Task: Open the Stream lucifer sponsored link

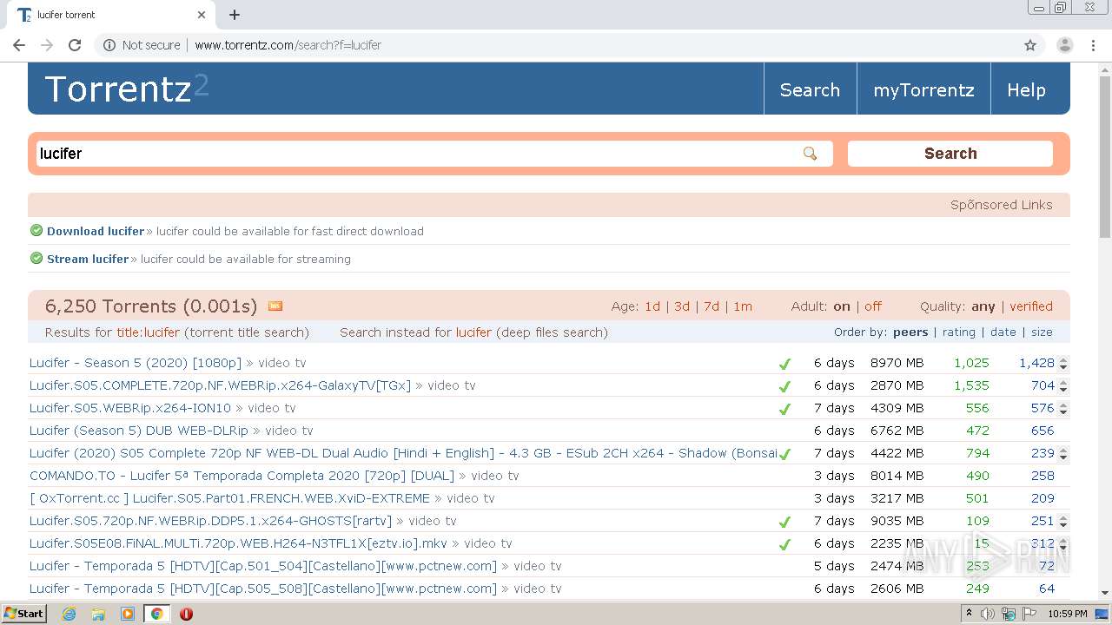Action: click(x=88, y=259)
